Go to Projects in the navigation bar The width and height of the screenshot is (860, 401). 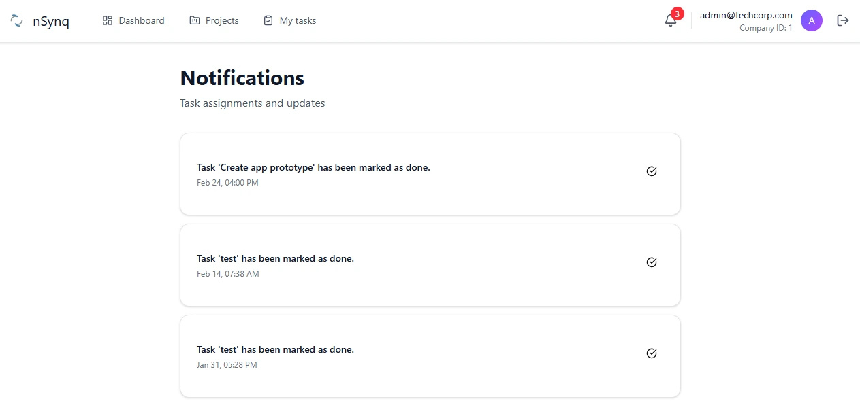coord(222,20)
